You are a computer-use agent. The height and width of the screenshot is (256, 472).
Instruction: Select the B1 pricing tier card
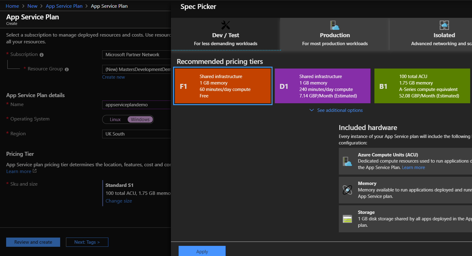pyautogui.click(x=422, y=86)
